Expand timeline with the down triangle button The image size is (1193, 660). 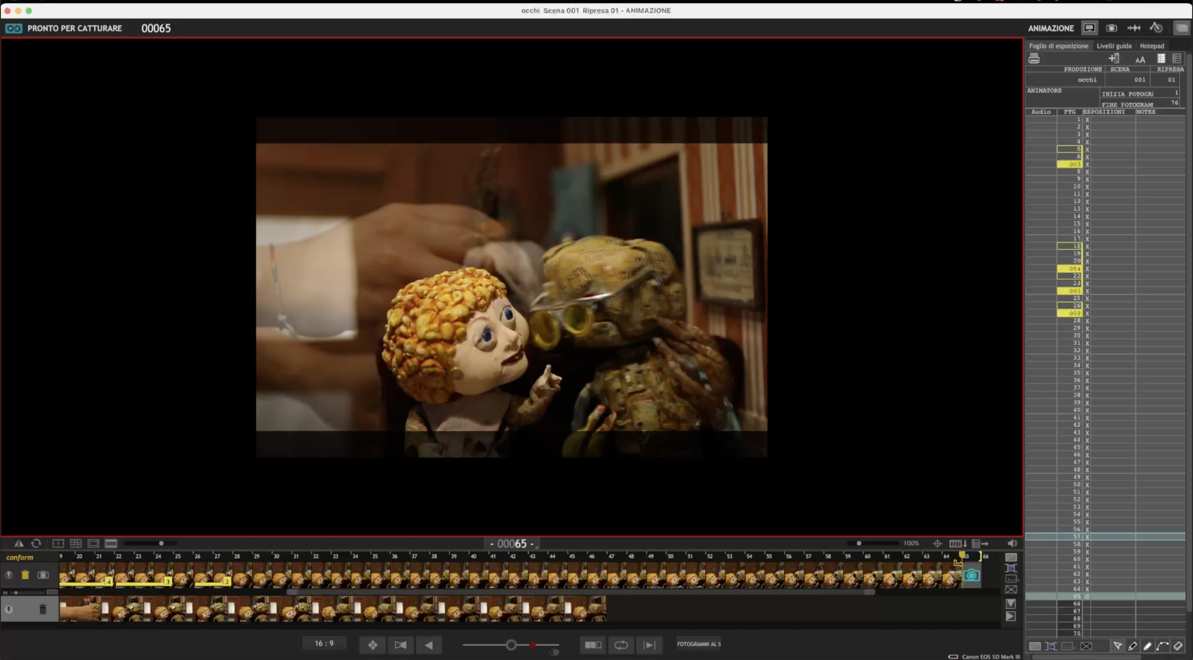click(x=1011, y=603)
